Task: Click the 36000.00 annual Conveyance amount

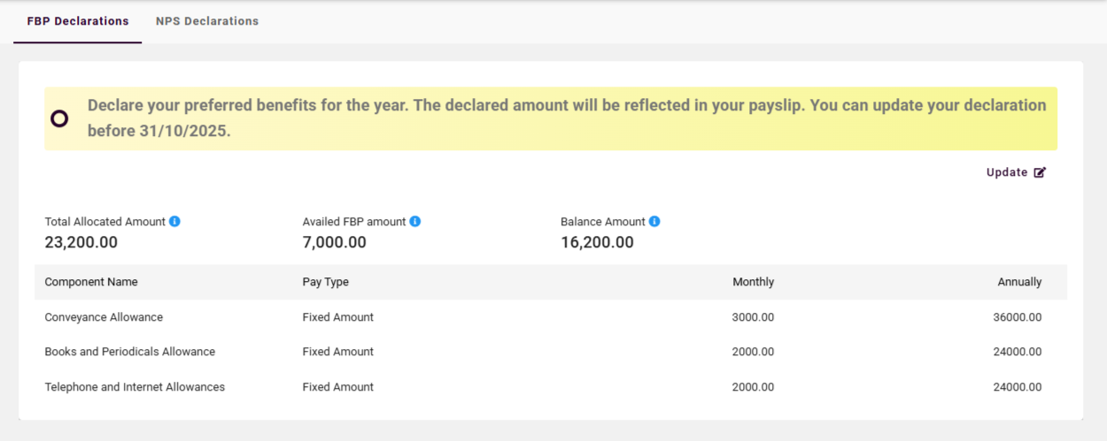Action: coord(1018,317)
